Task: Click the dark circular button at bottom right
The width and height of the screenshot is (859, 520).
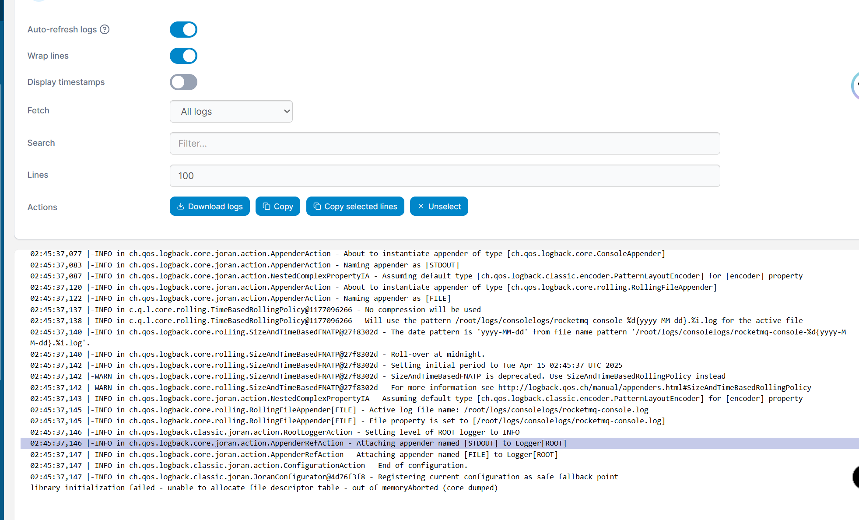Action: coord(856,477)
